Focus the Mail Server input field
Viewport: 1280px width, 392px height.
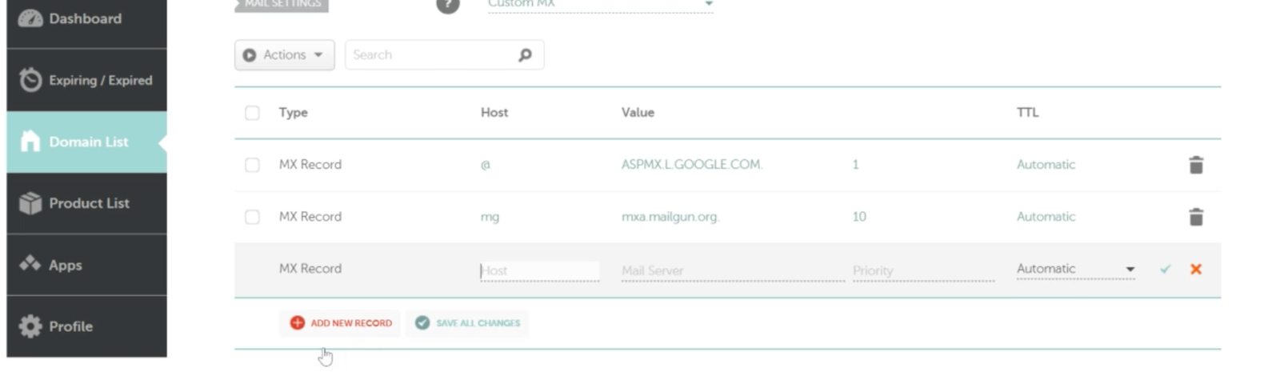[x=731, y=271]
